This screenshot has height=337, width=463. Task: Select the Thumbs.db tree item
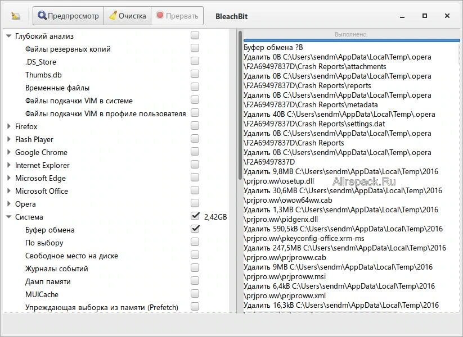coord(43,75)
